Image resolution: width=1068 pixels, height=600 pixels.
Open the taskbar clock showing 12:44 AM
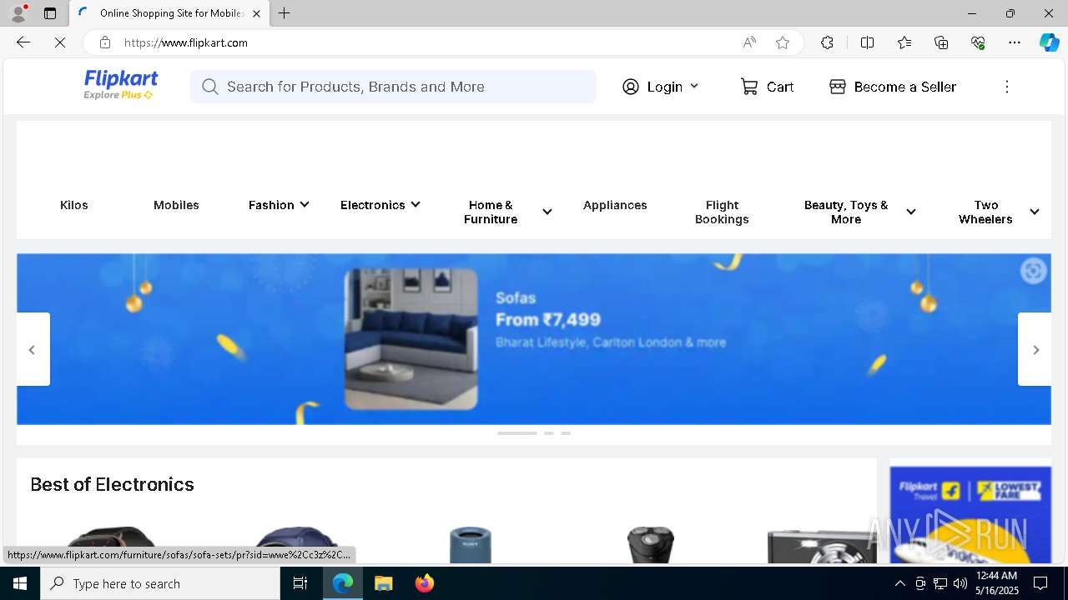[x=996, y=583]
